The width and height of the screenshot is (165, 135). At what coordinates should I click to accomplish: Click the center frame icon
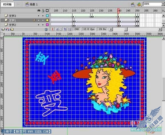tap(52, 29)
